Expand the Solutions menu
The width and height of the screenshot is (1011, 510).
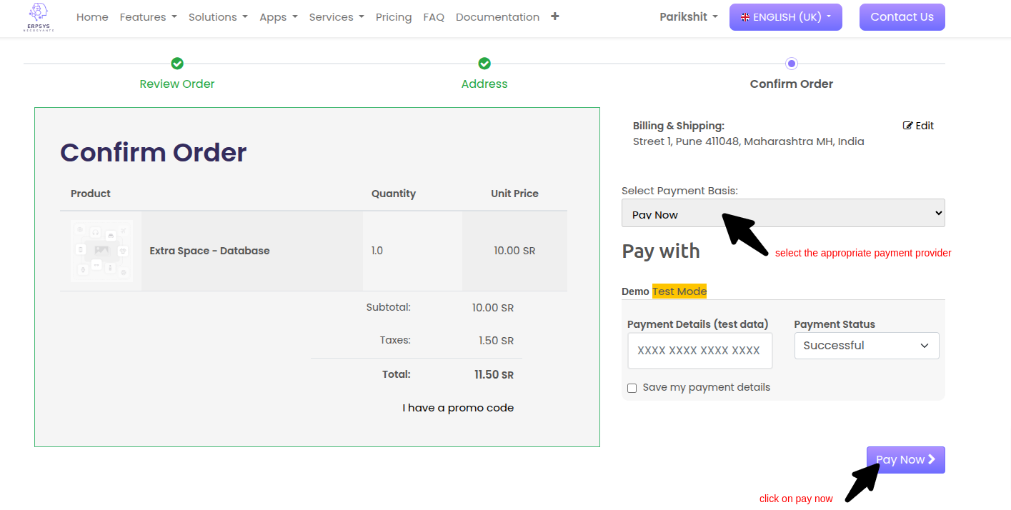218,17
